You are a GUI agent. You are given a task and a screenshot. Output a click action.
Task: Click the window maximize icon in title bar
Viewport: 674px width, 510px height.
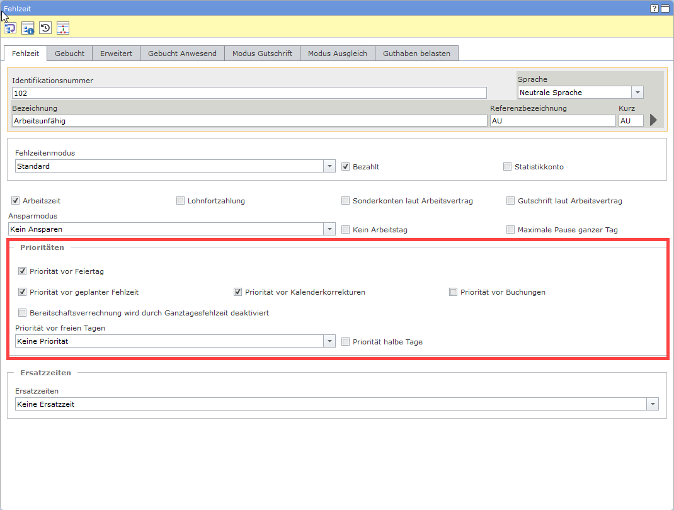[x=665, y=9]
